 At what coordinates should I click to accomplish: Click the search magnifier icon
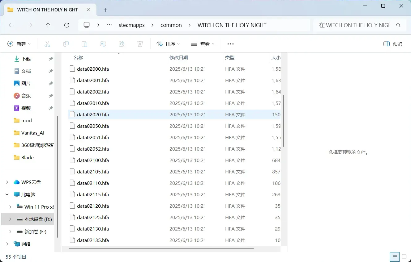399,25
